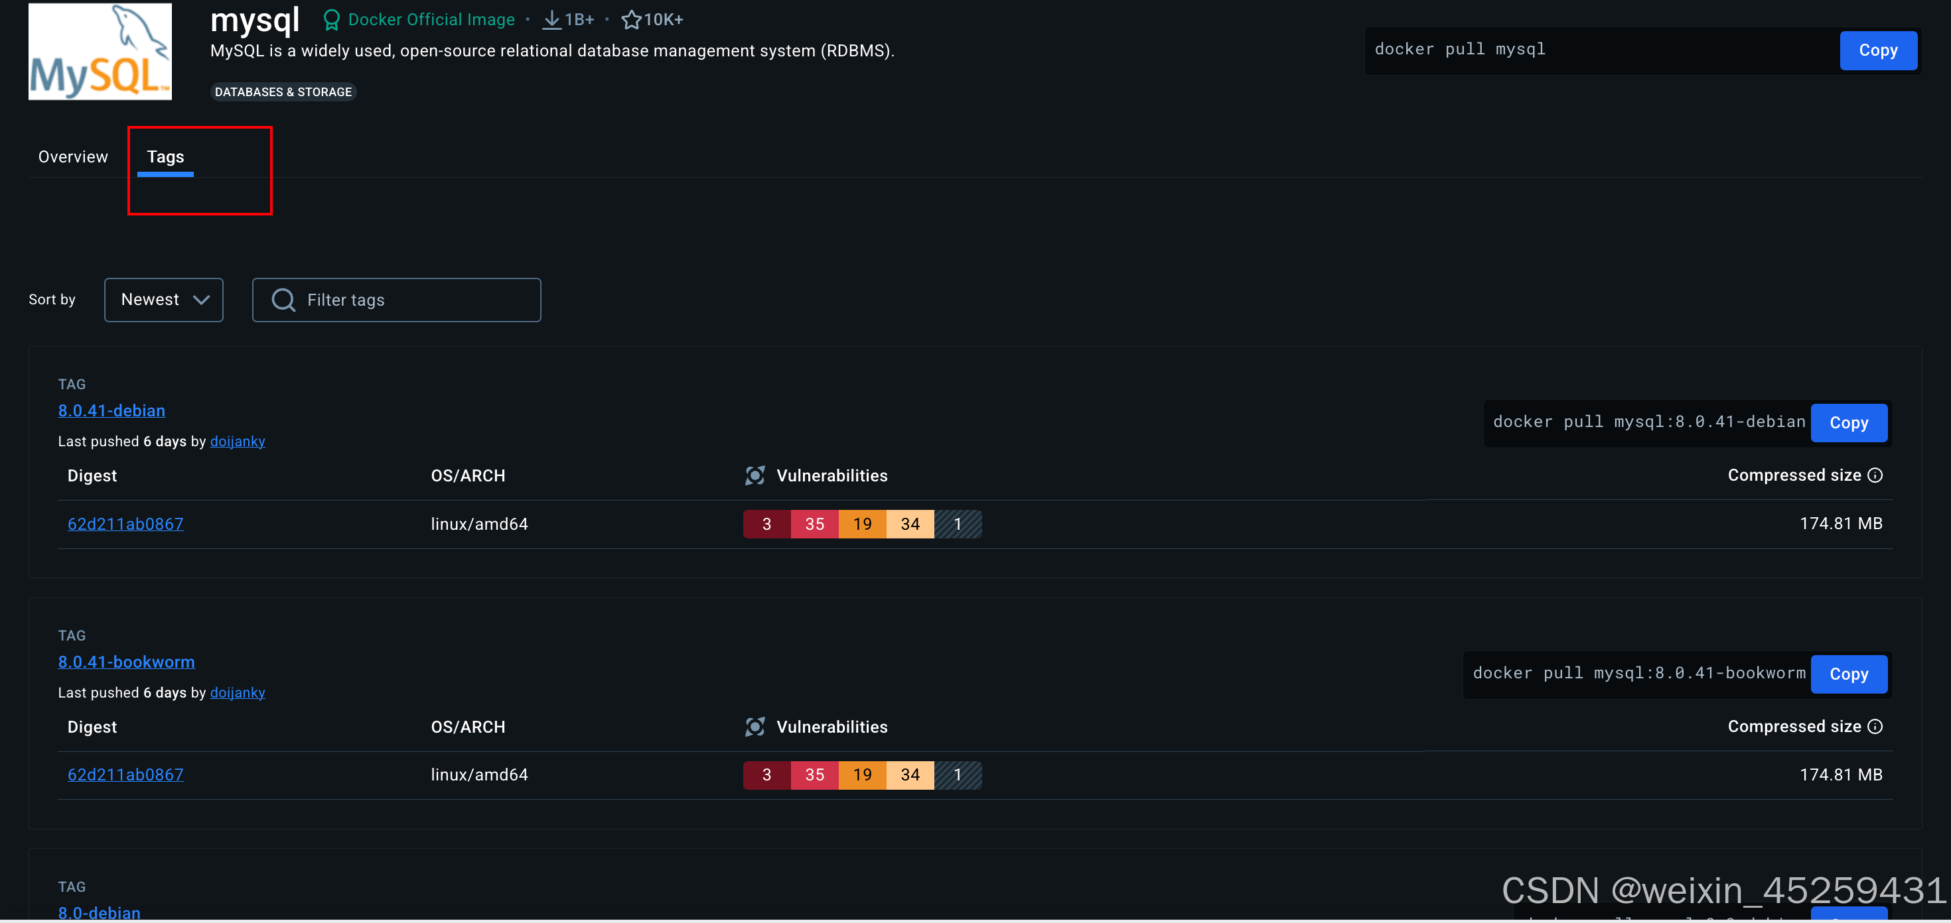Open the 62d211ab0867 digest link
The image size is (1951, 923).
click(x=125, y=524)
